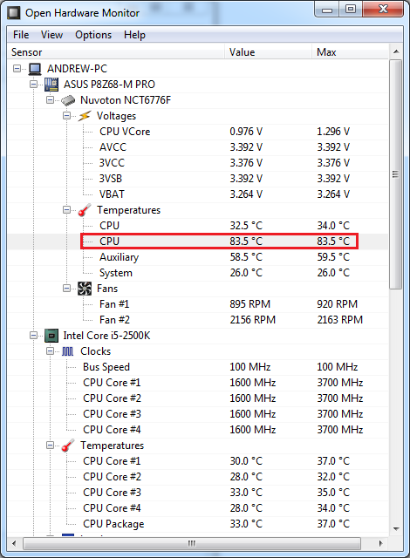Click the Intel Core i5-2500K processor icon
The image size is (410, 558).
point(51,336)
